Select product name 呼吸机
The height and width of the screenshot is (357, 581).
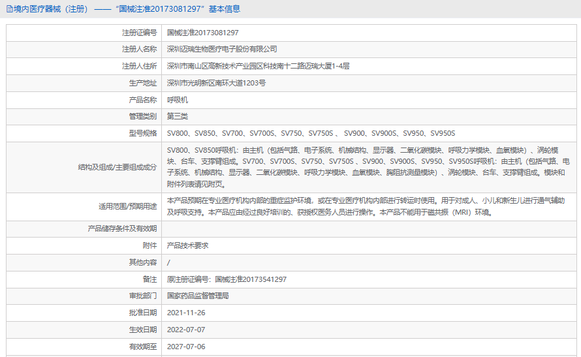click(x=178, y=100)
